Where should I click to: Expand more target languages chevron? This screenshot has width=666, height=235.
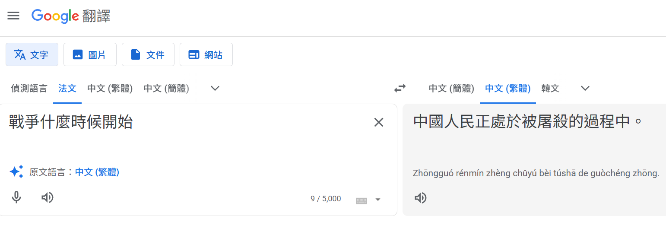[585, 88]
